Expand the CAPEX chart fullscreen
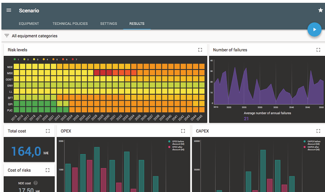 [x=318, y=131]
